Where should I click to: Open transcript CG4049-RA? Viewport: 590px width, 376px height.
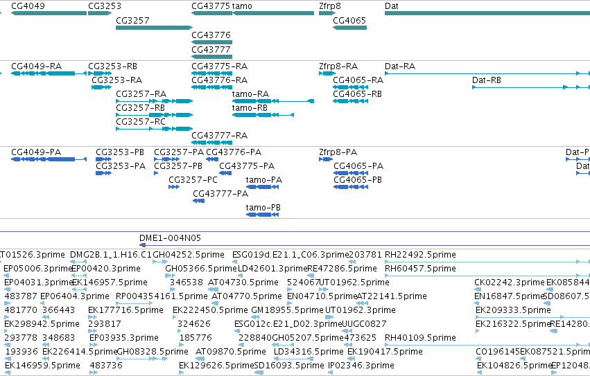37,66
